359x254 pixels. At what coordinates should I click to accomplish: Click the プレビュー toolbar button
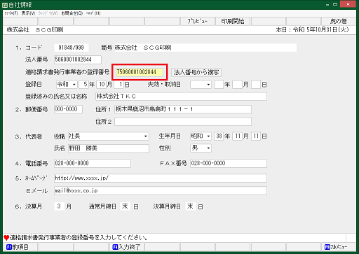(198, 21)
